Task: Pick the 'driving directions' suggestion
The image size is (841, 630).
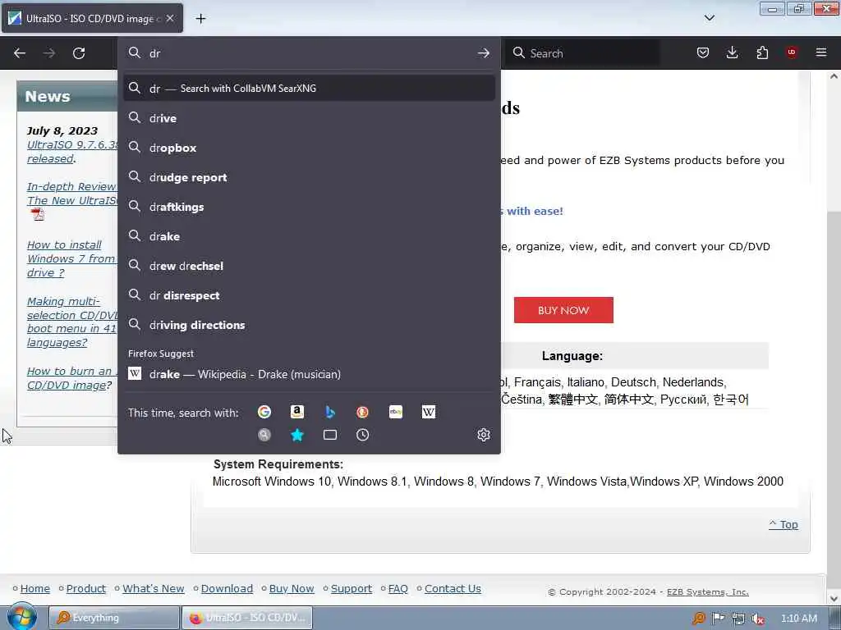Action: pos(309,325)
